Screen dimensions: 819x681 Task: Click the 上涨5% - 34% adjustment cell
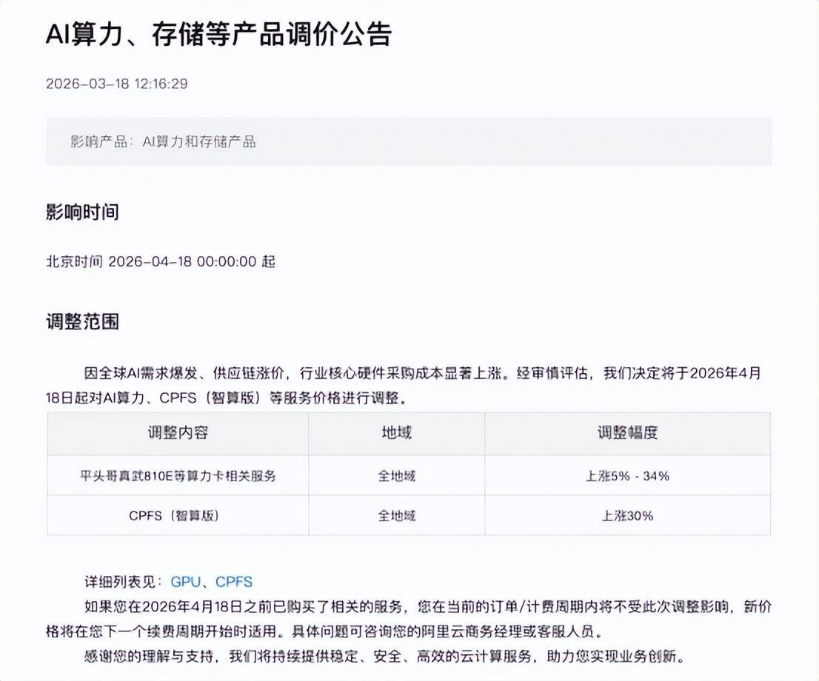click(631, 475)
